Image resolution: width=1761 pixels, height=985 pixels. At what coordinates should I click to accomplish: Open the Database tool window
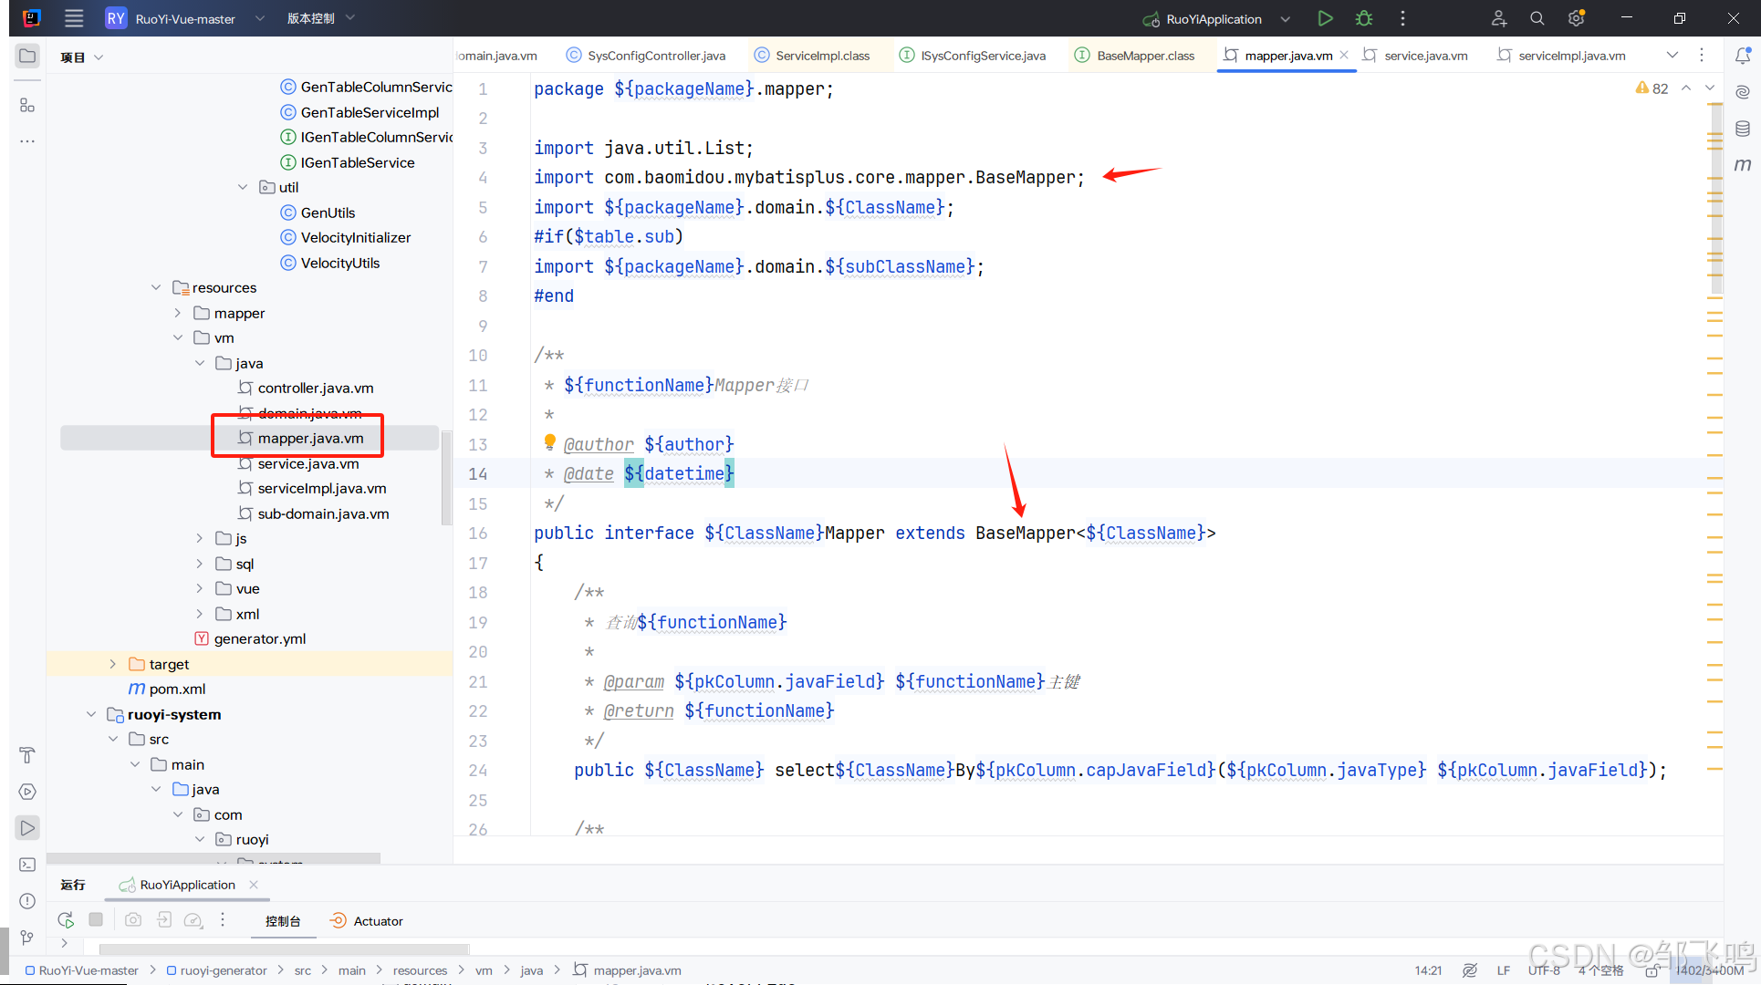click(x=1742, y=129)
